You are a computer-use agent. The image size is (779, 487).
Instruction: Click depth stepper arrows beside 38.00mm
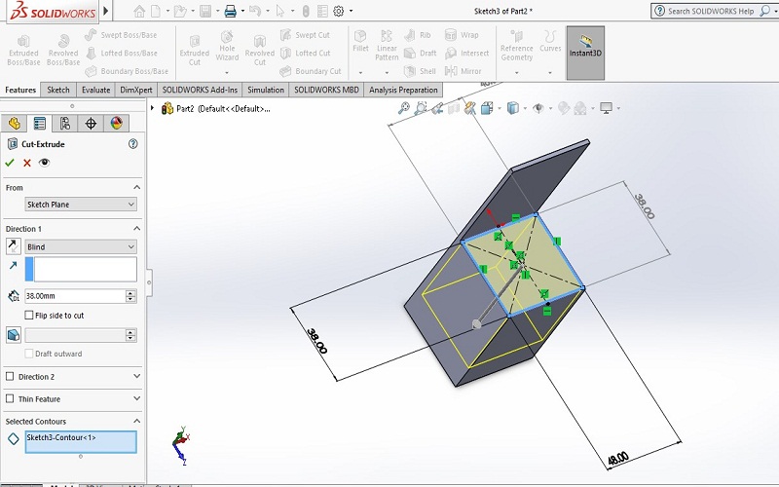(x=130, y=296)
